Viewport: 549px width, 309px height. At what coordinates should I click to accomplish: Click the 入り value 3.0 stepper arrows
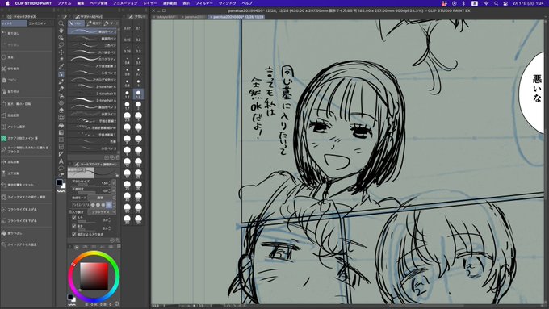click(x=110, y=220)
